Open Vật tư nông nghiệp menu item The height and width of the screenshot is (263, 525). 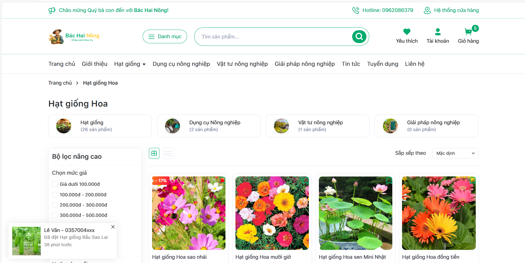pos(242,64)
